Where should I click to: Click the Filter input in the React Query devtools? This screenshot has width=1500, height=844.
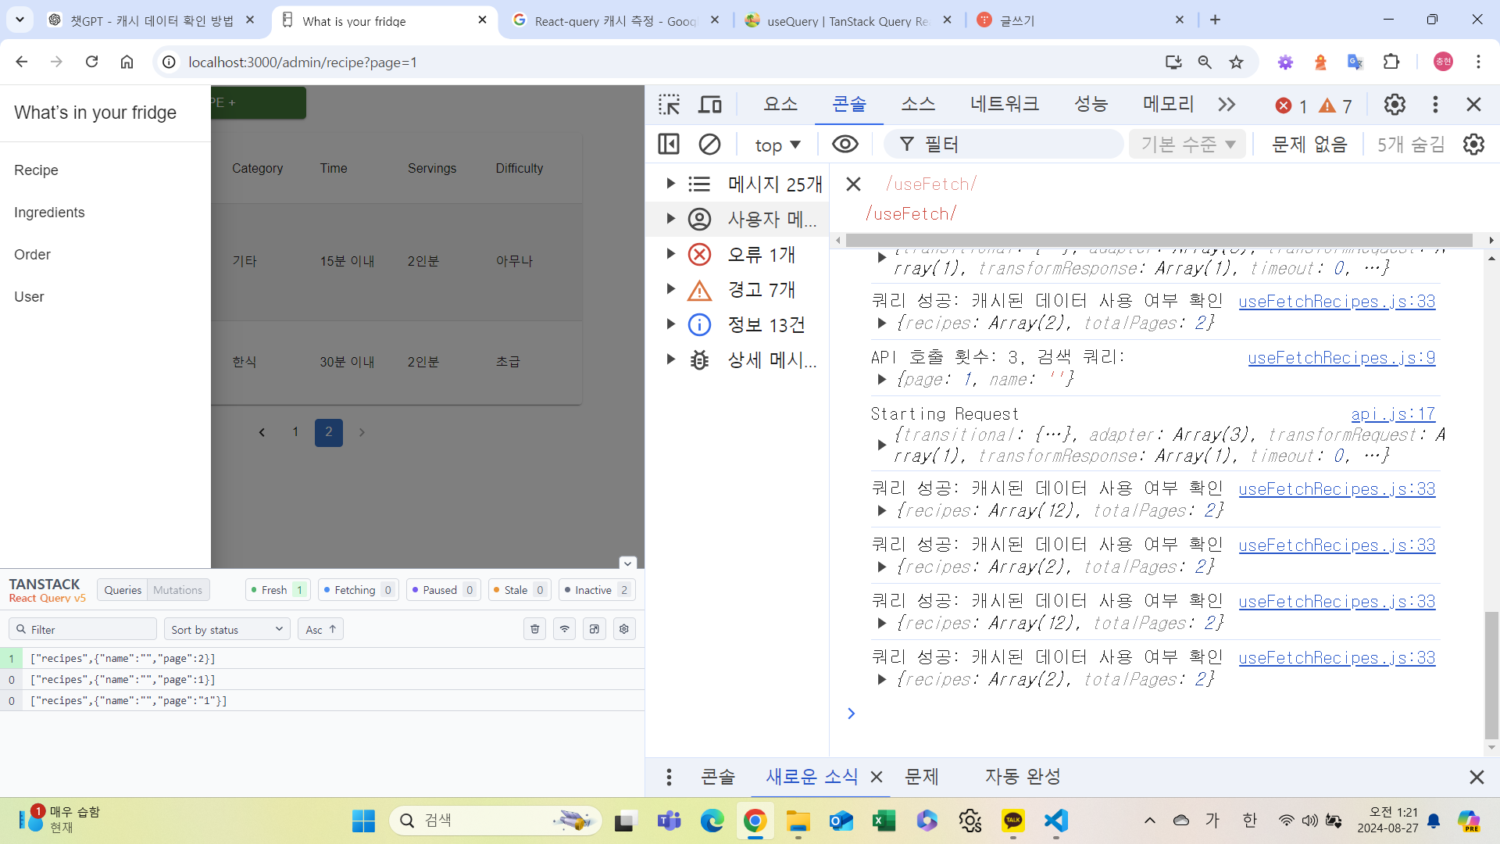pyautogui.click(x=83, y=629)
